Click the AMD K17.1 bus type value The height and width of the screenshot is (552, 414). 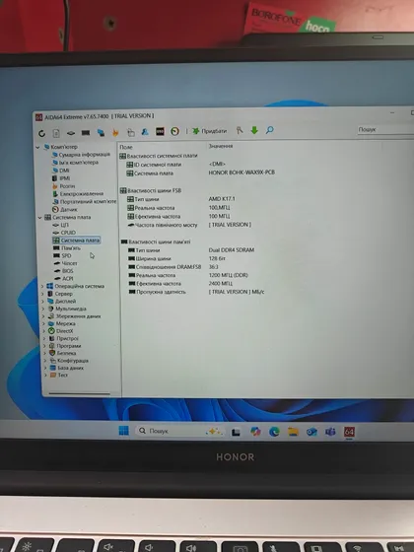point(222,198)
